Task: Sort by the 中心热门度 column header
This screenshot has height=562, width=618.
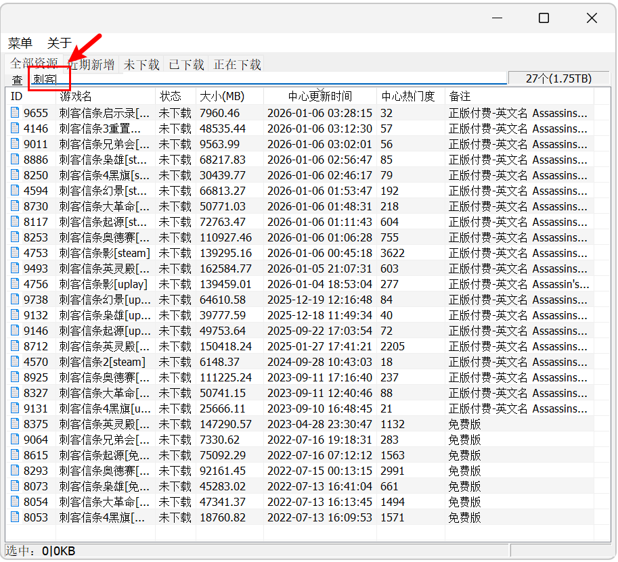Action: point(411,96)
